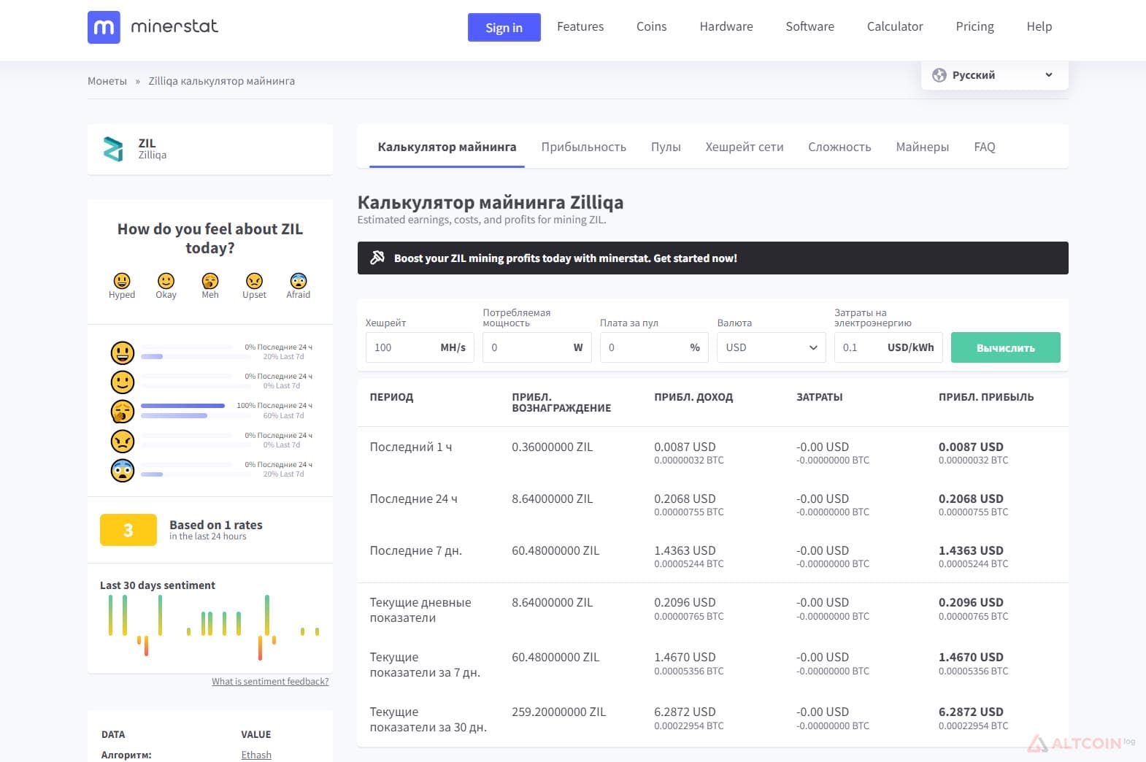Go to the Pricing page
Screen dimensions: 1146x762
(974, 26)
